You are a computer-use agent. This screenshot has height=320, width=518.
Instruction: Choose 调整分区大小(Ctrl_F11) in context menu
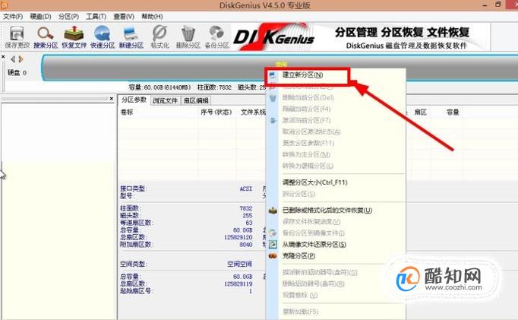pyautogui.click(x=314, y=182)
